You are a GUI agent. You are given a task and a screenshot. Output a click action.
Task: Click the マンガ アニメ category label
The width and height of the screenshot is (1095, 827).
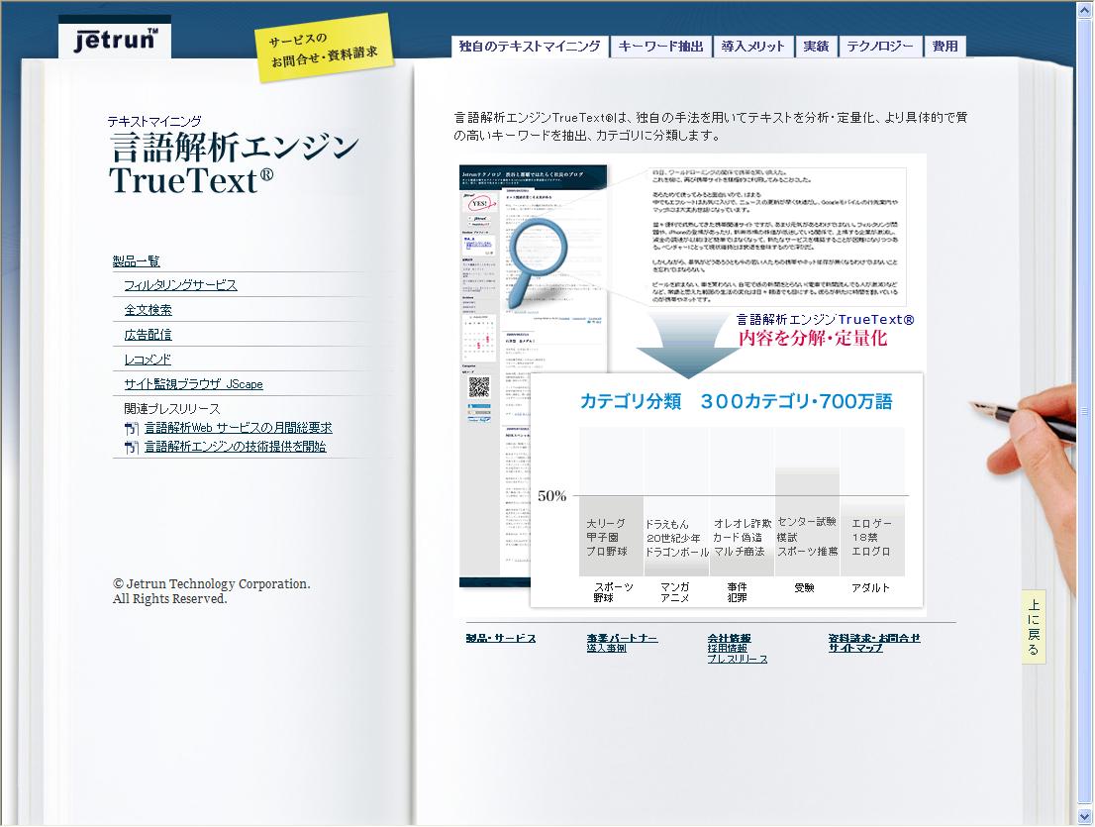tap(674, 592)
